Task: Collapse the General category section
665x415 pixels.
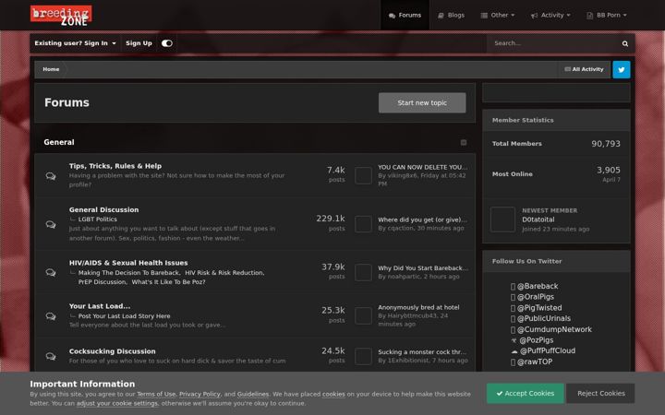Action: point(463,142)
